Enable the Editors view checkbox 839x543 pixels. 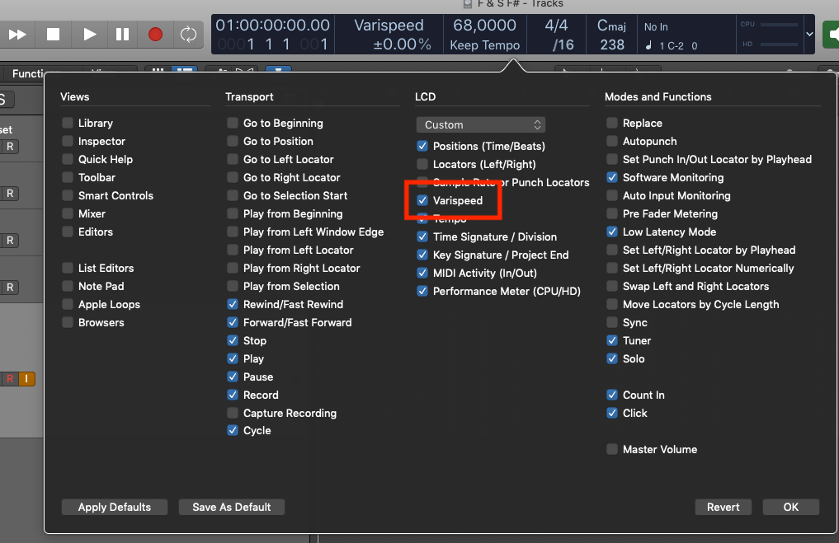68,232
